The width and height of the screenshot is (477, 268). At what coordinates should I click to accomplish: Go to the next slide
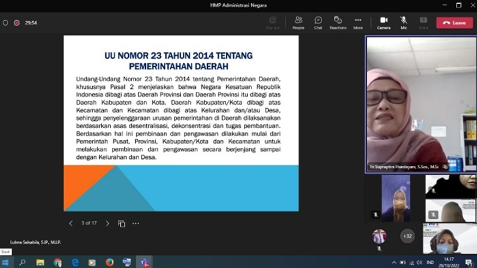click(x=108, y=224)
